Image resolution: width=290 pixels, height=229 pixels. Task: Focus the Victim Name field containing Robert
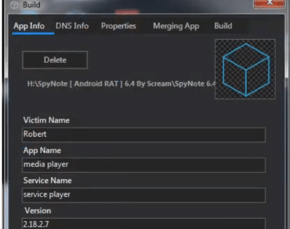click(144, 135)
